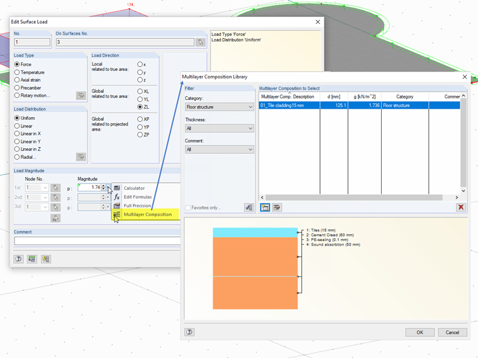
Task: Enable the Favorites only checkbox
Action: (x=188, y=208)
